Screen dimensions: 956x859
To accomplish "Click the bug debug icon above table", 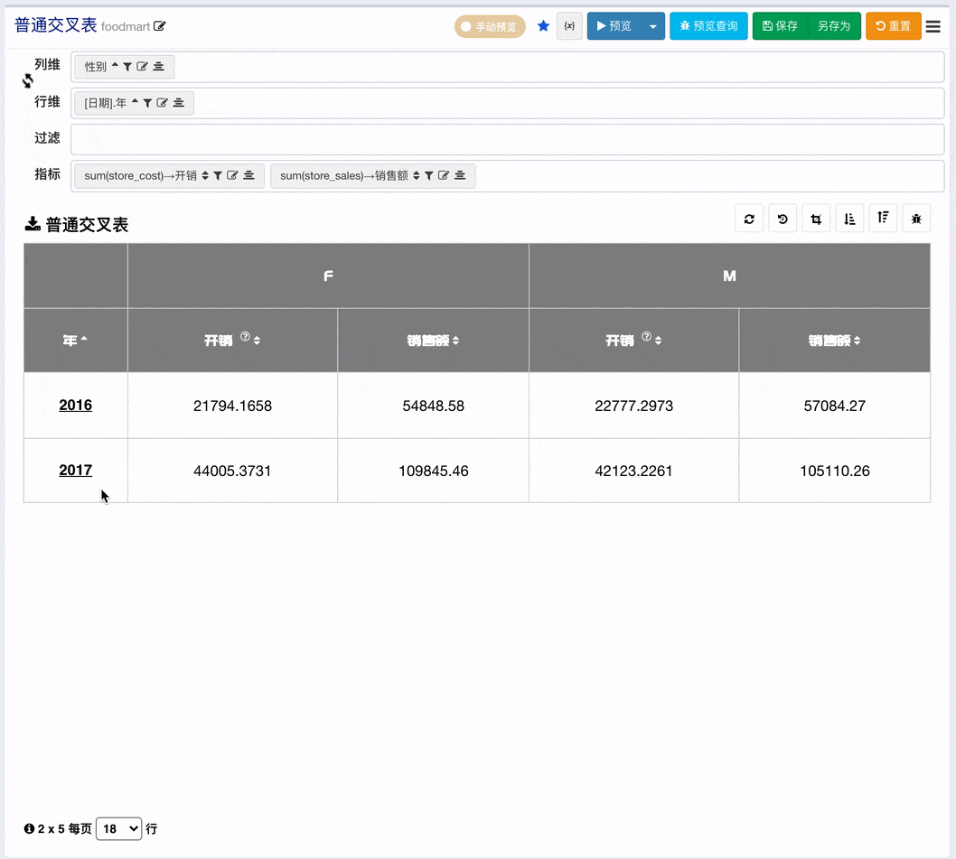I will [x=915, y=219].
